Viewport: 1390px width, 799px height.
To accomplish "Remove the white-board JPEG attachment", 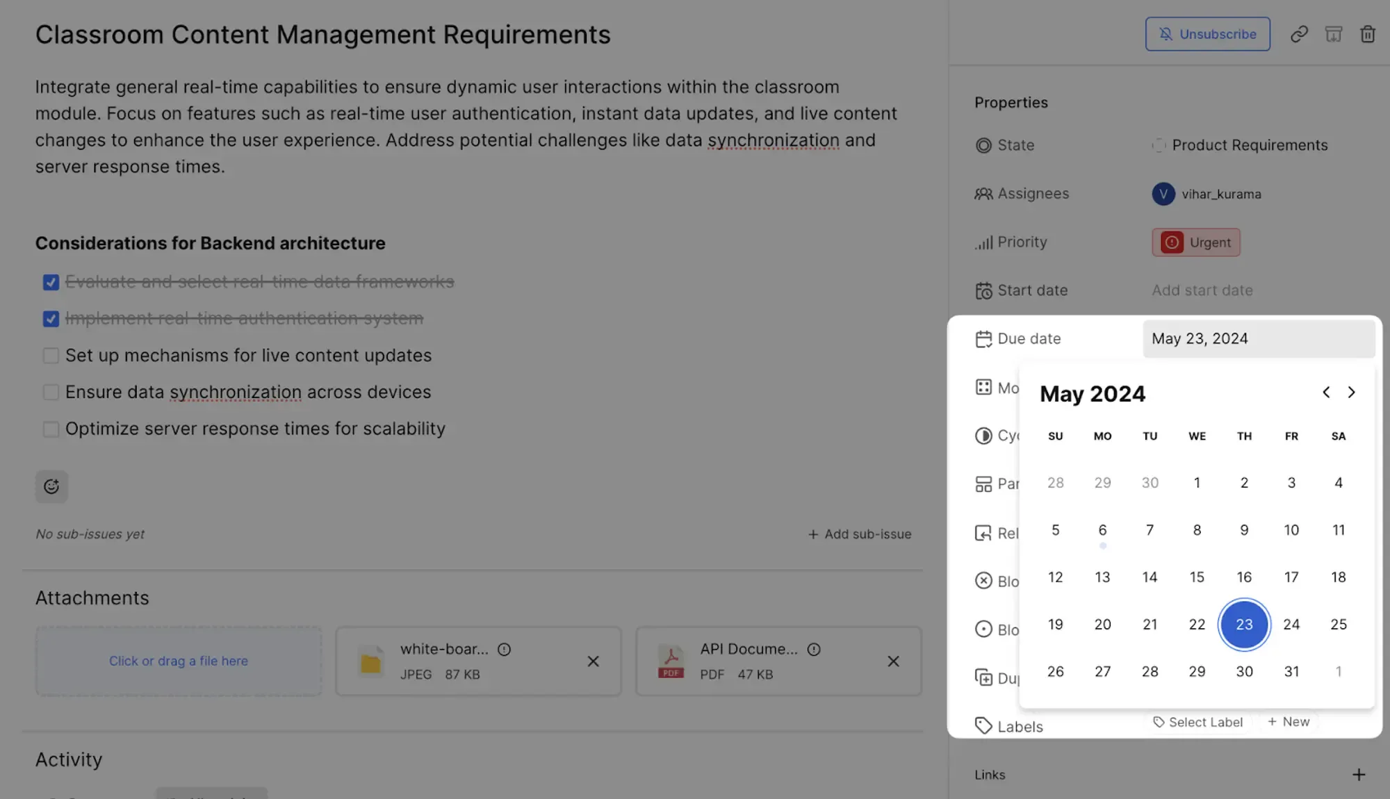I will [593, 661].
